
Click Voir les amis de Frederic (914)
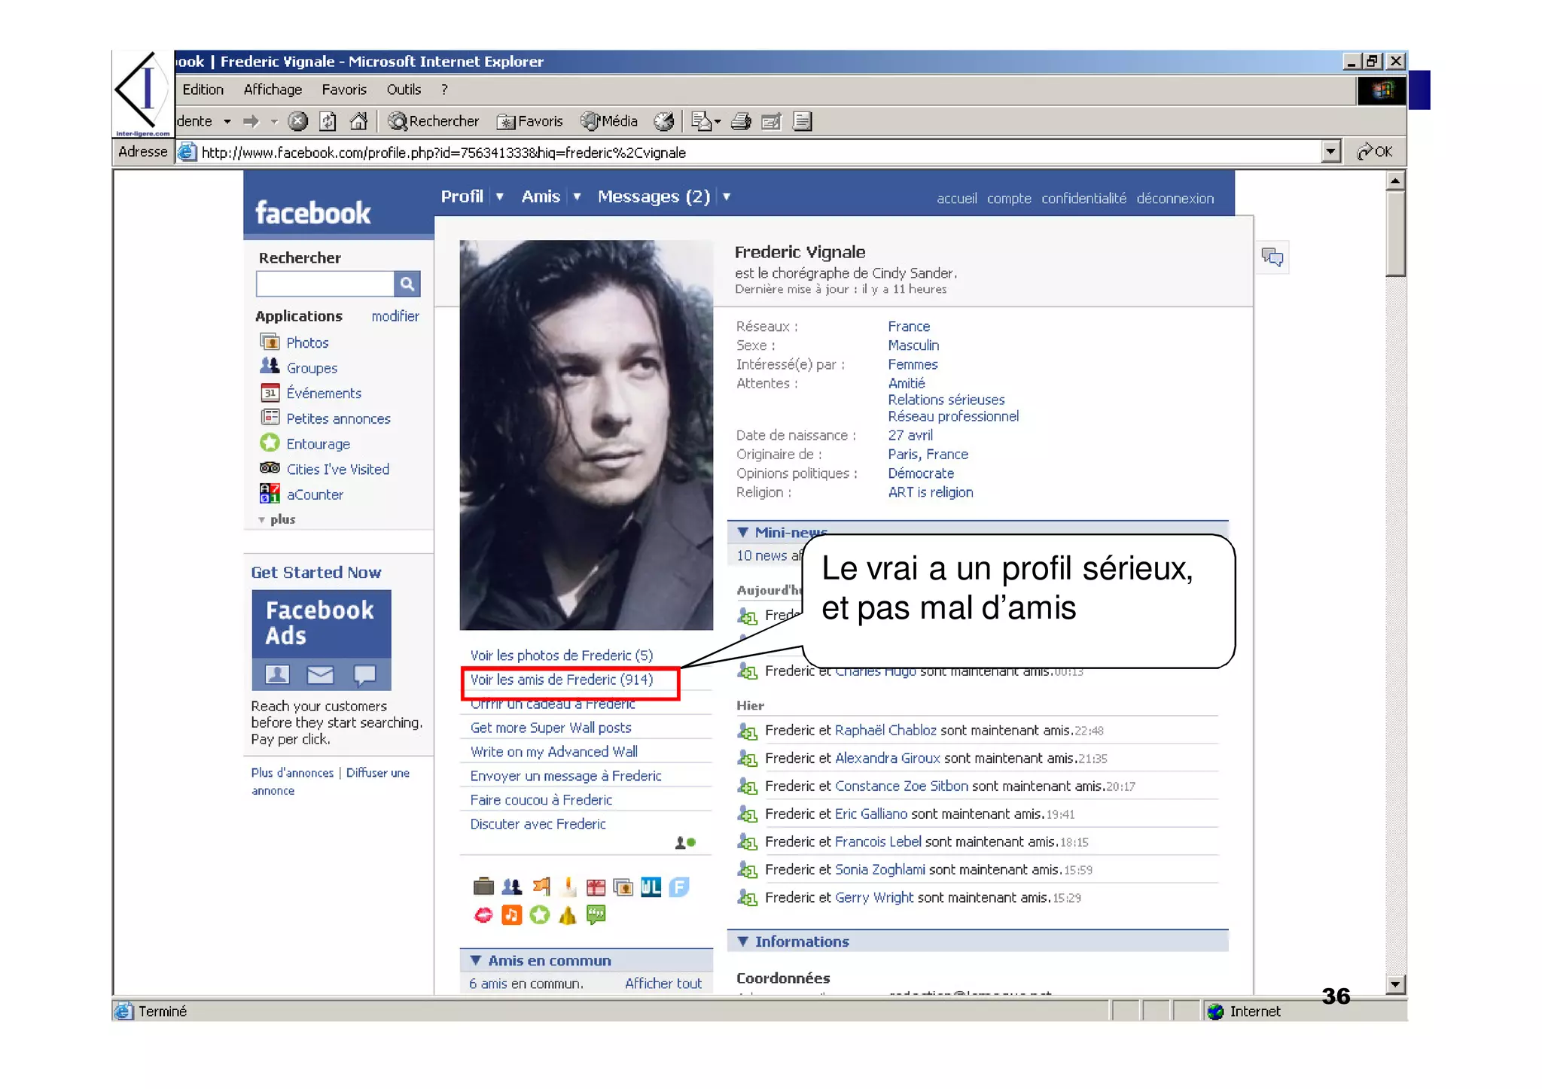pyautogui.click(x=562, y=680)
